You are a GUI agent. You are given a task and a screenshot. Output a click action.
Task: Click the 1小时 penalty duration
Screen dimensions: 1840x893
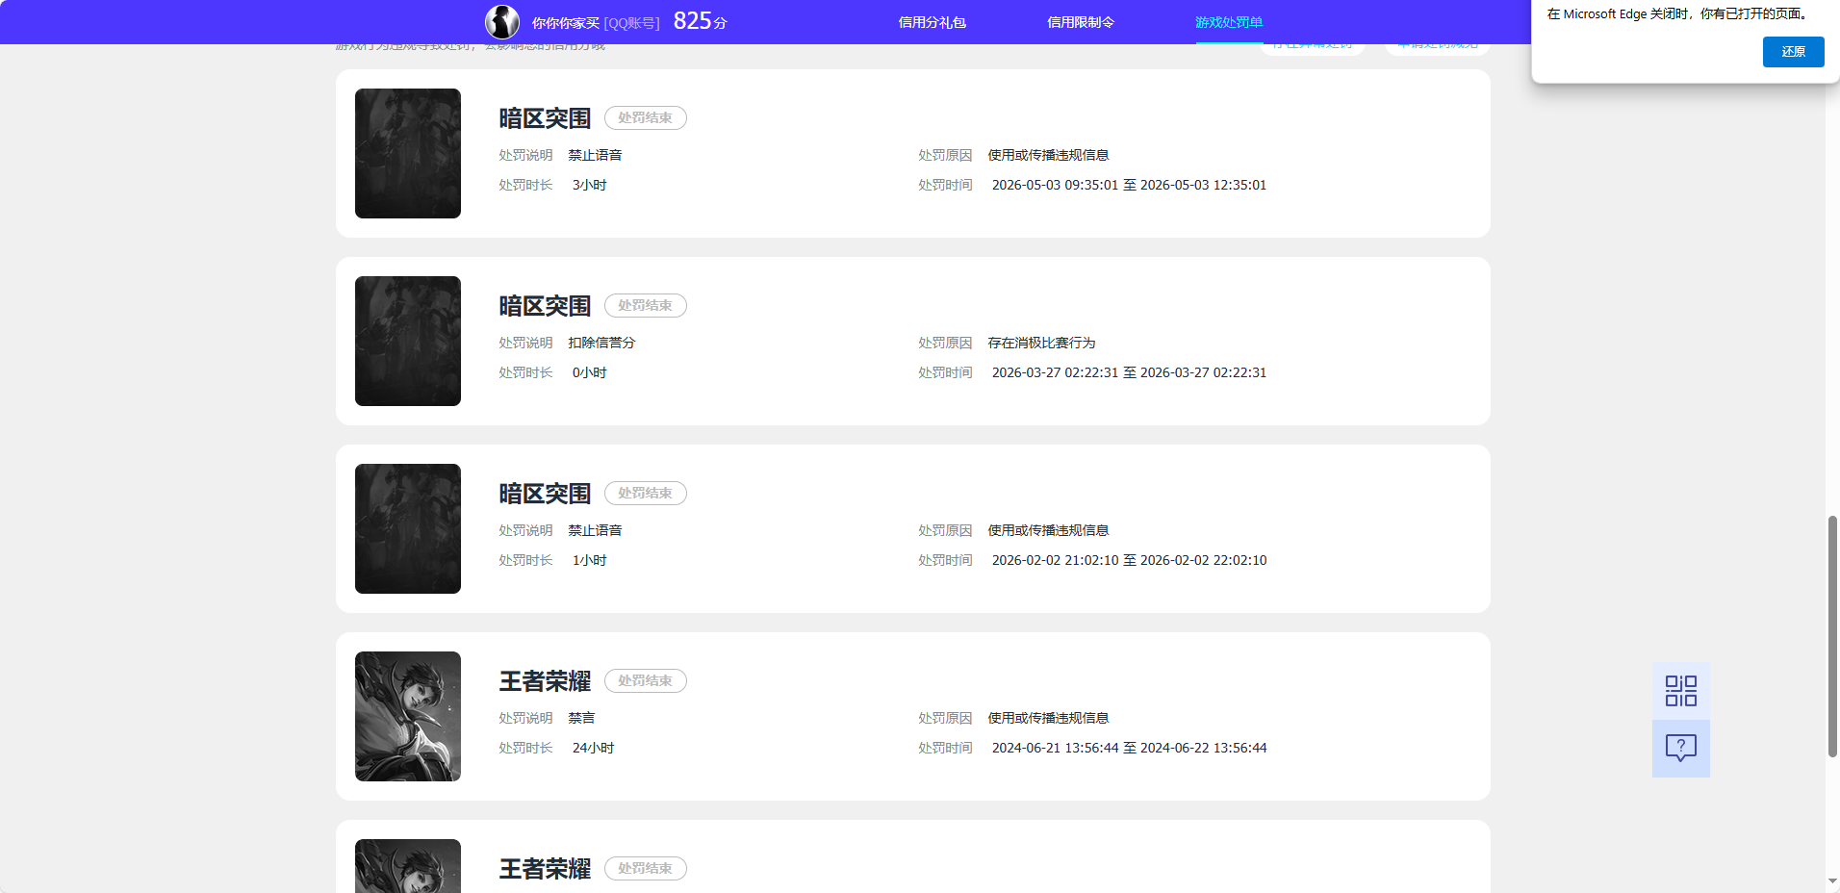589,560
